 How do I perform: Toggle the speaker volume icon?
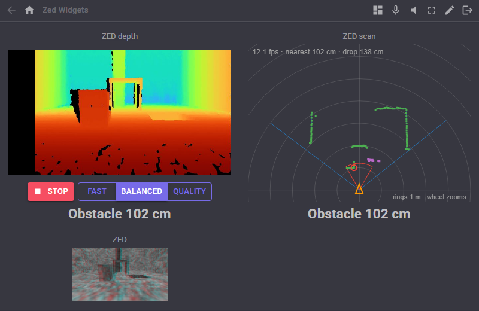pyautogui.click(x=414, y=10)
